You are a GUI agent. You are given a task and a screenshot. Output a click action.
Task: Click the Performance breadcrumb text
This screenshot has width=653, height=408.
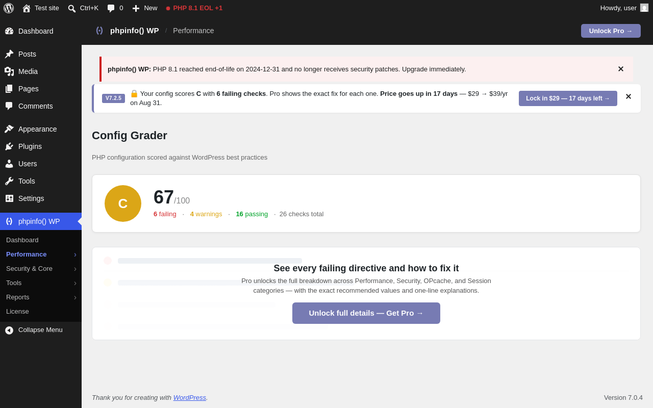click(x=193, y=31)
